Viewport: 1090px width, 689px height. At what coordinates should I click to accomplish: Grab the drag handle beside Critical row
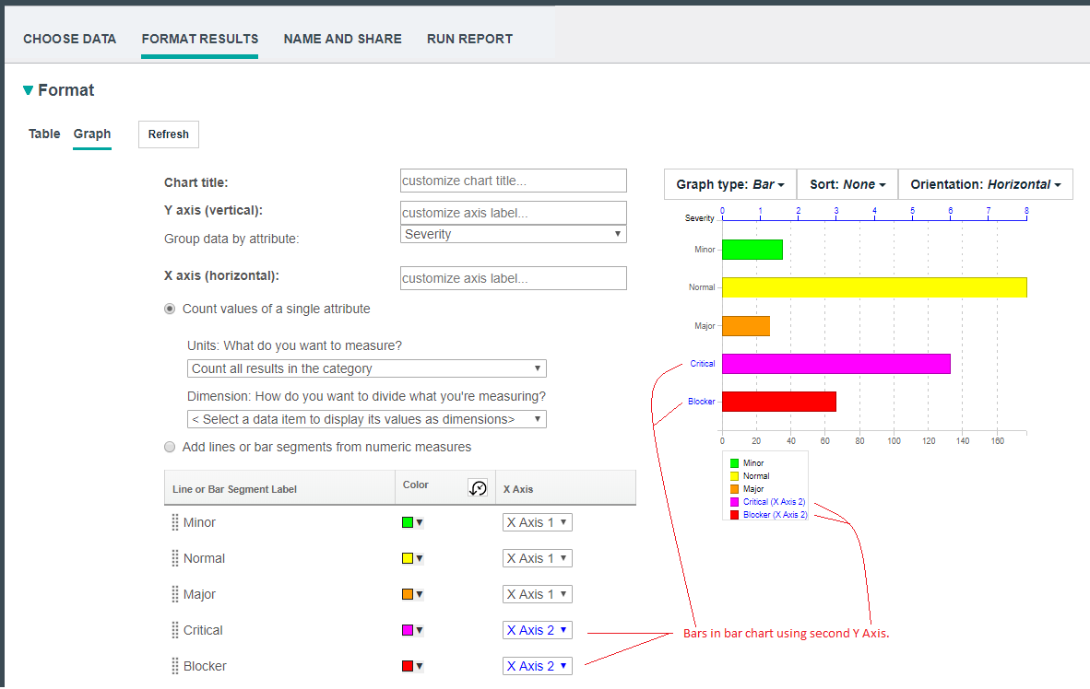pos(174,630)
